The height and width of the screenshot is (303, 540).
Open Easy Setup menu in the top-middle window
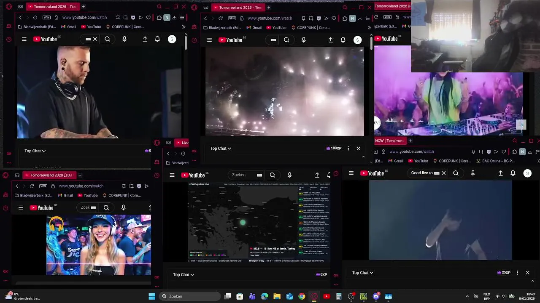(x=367, y=19)
